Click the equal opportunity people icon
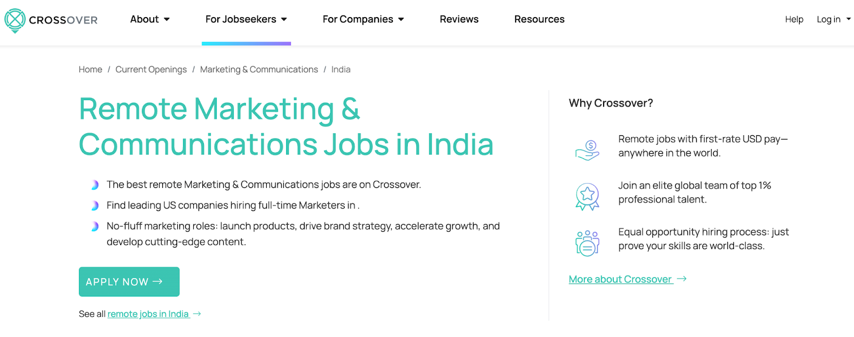Screen dimensions: 854x337 pos(587,243)
